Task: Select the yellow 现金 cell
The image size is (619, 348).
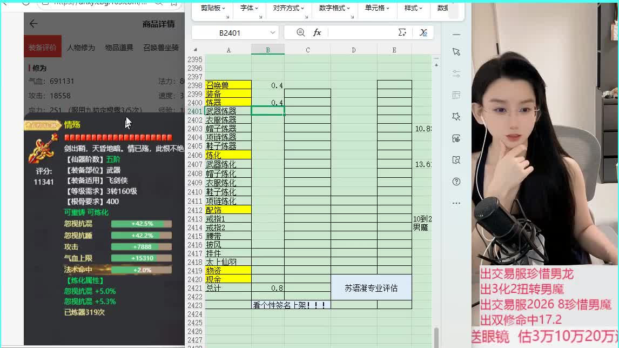Action: (x=228, y=279)
